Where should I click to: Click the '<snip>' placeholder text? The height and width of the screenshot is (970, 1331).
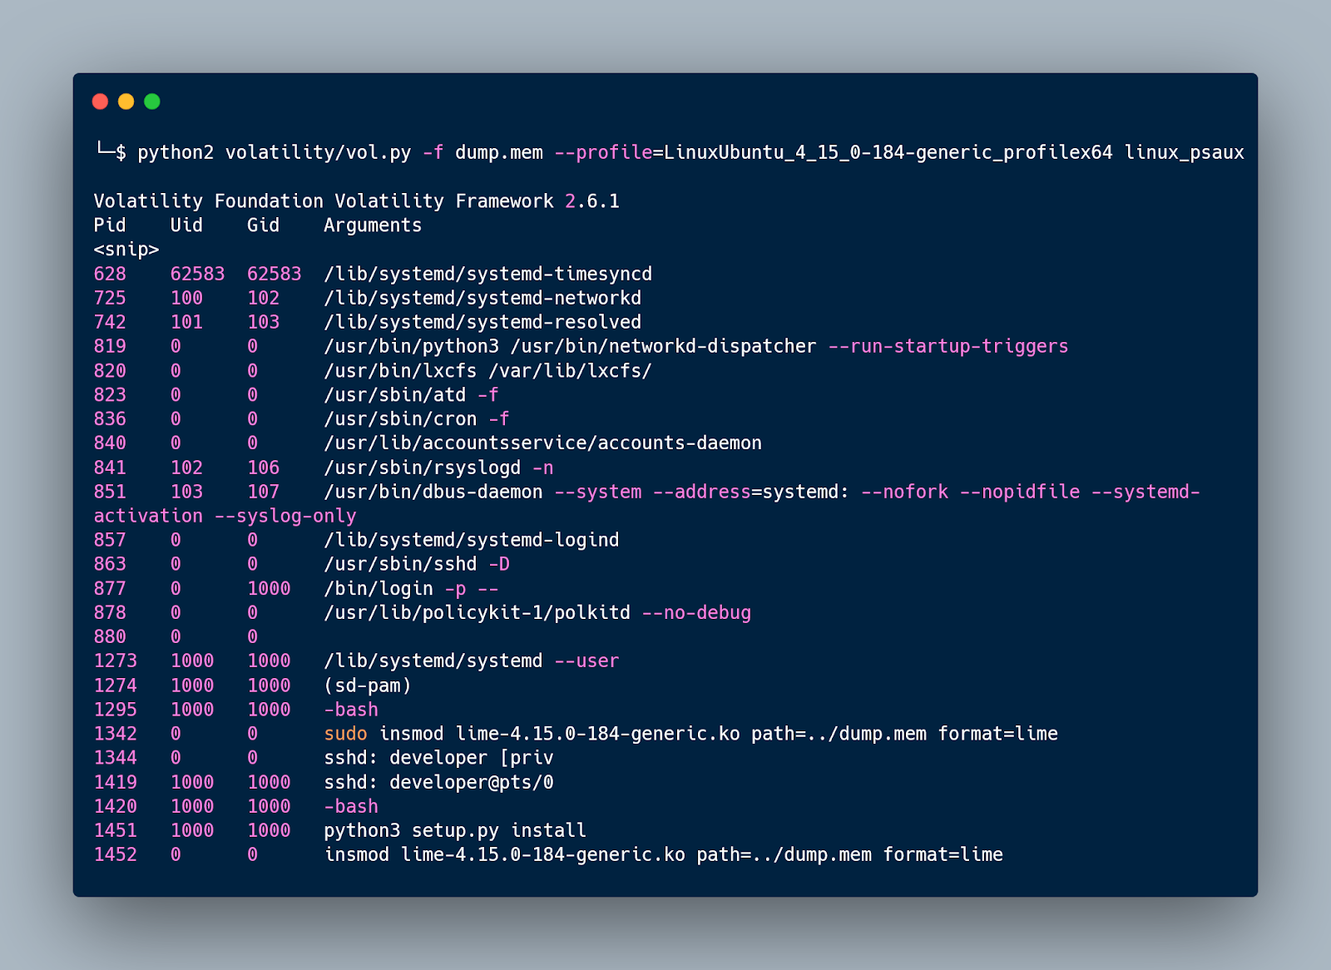coord(126,250)
